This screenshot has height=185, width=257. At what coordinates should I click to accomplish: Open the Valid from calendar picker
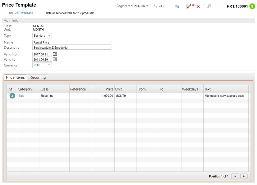tap(55, 54)
